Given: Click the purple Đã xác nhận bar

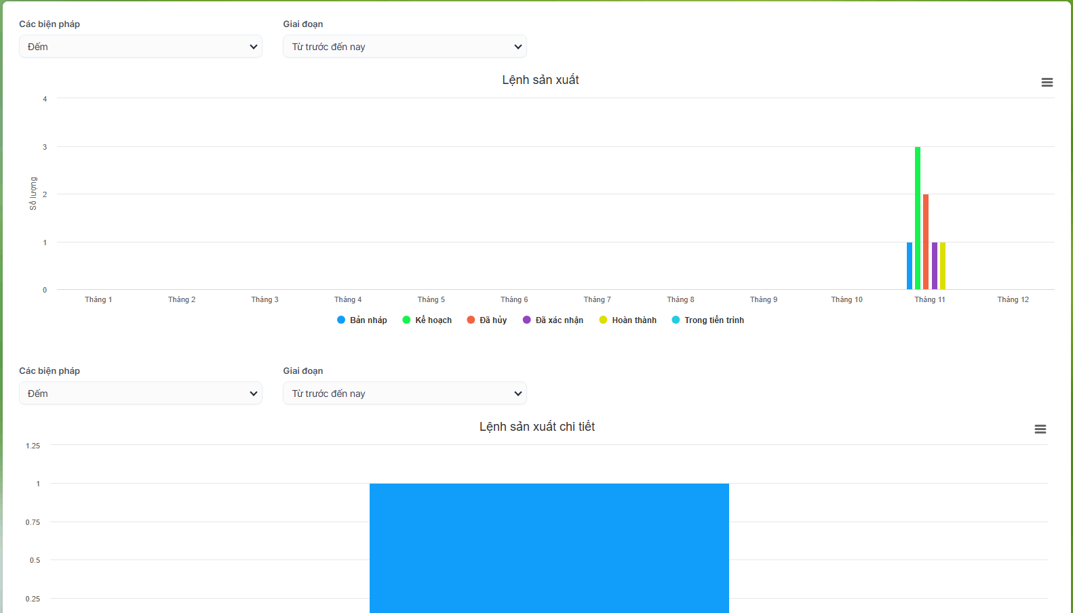Looking at the screenshot, I should tap(935, 266).
